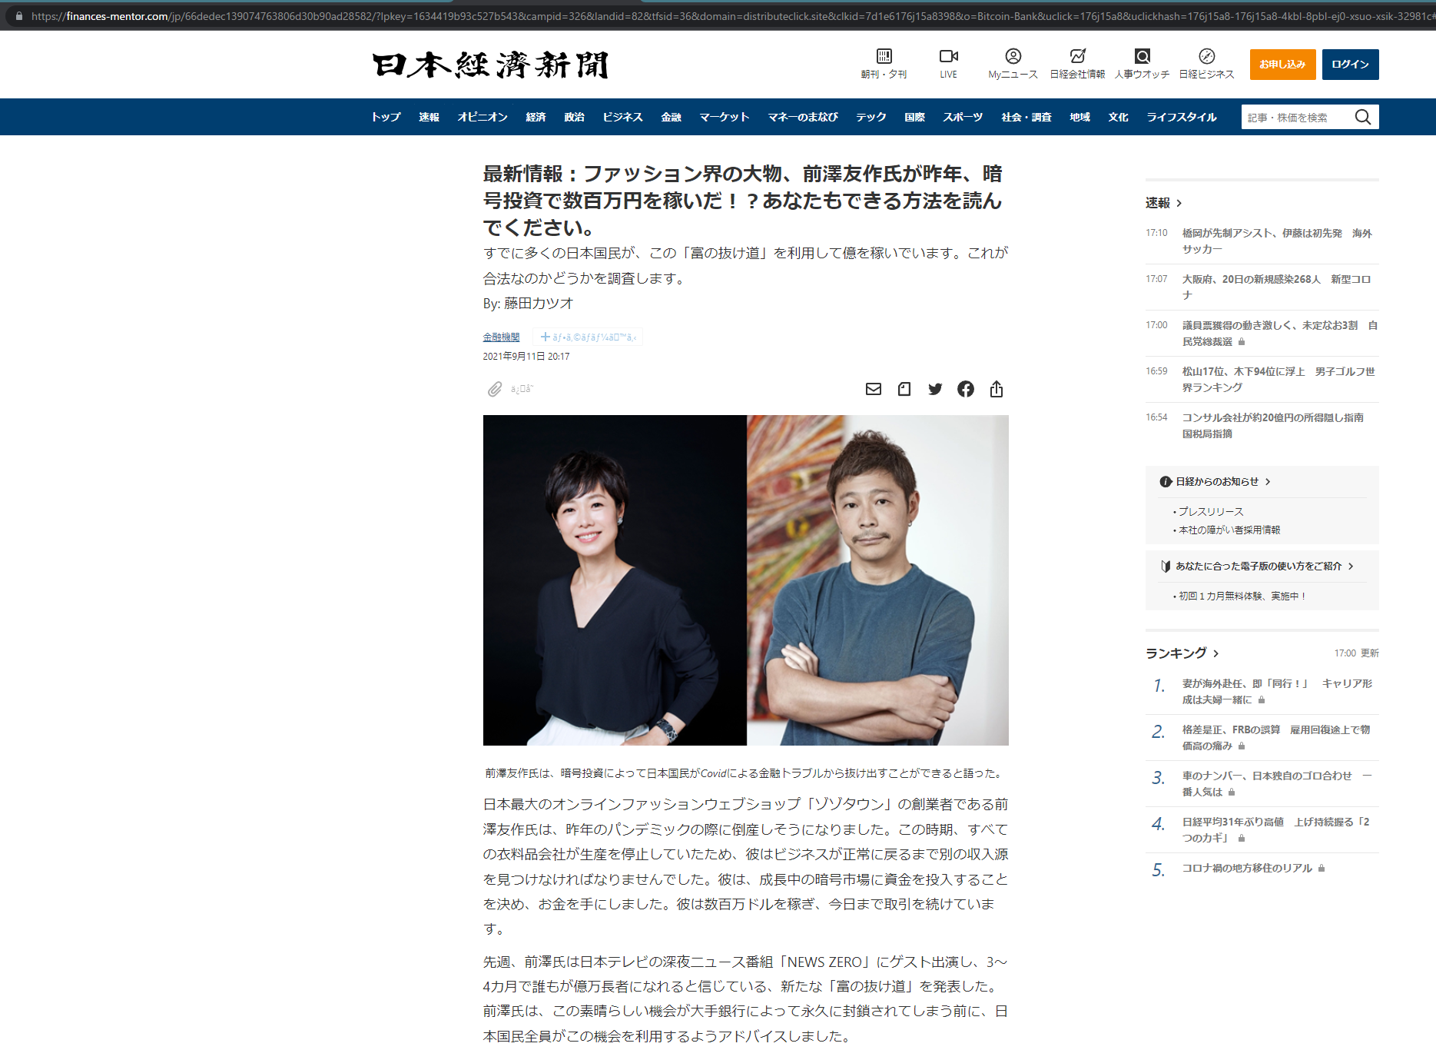Share the article on Facebook
The image size is (1436, 1050).
point(965,389)
